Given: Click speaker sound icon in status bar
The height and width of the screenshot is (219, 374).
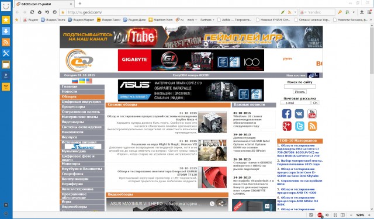Looking at the screenshot, I should click(x=327, y=215).
